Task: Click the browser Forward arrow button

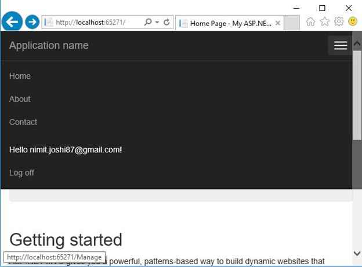Action: point(32,22)
